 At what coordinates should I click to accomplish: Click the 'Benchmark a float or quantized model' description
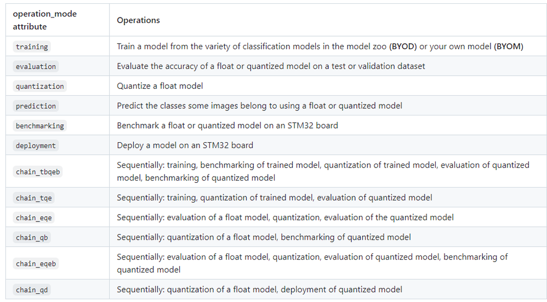click(x=227, y=125)
